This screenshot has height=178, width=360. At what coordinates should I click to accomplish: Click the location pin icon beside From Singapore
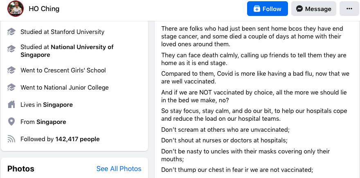[11, 122]
